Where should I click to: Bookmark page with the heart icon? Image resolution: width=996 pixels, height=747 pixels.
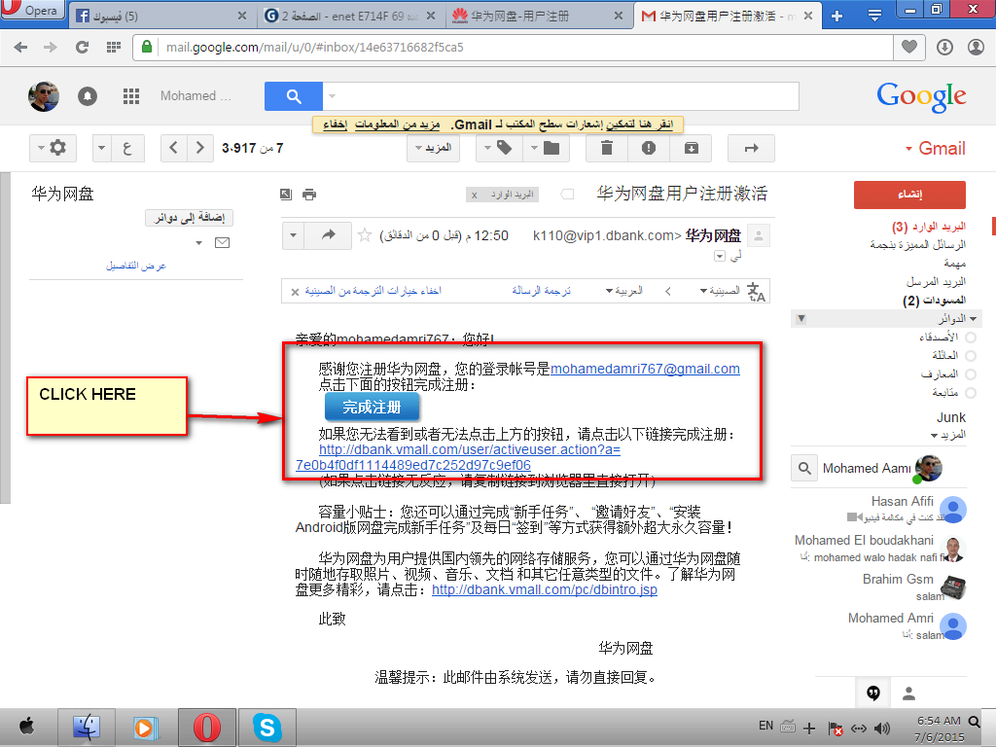(x=909, y=47)
